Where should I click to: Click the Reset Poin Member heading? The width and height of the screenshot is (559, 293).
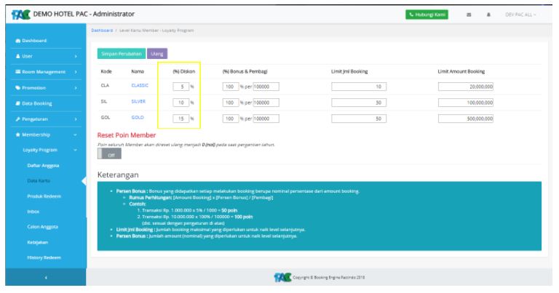tap(127, 135)
